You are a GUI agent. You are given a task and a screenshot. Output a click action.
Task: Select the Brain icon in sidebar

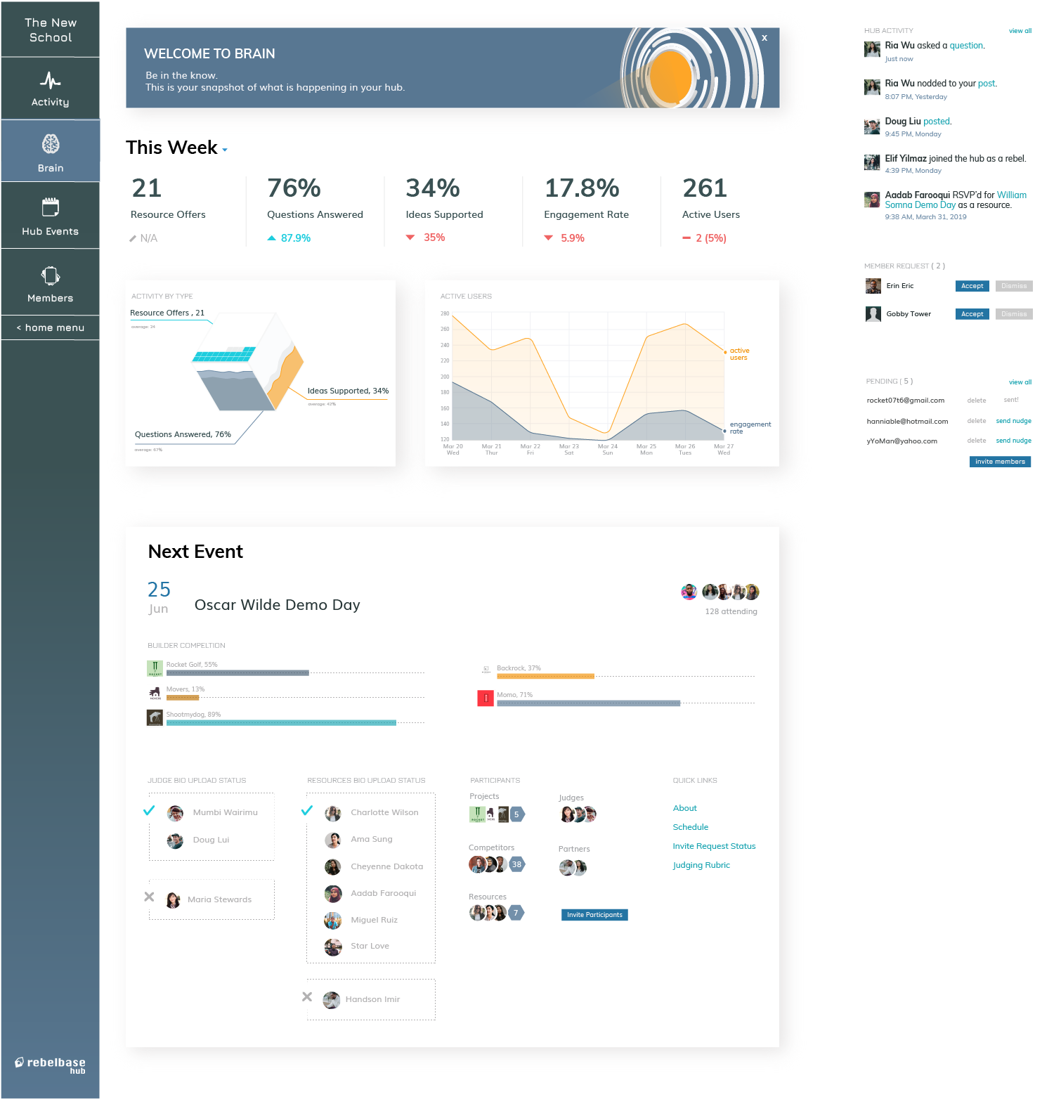click(x=51, y=144)
